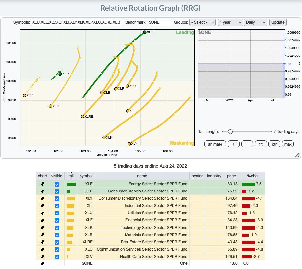Click the green tail swatch for XLE
Image resolution: width=302 pixels, height=269 pixels.
point(71,184)
